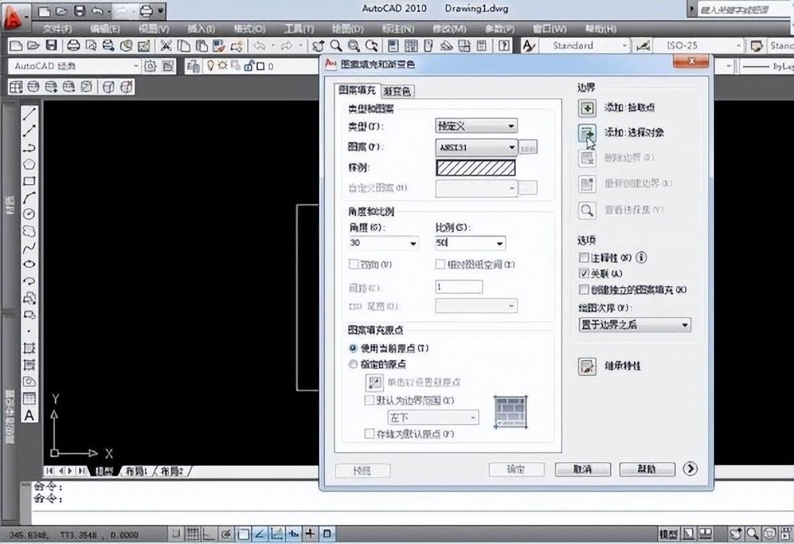Click the 确定 OK button
794x544 pixels.
point(516,470)
